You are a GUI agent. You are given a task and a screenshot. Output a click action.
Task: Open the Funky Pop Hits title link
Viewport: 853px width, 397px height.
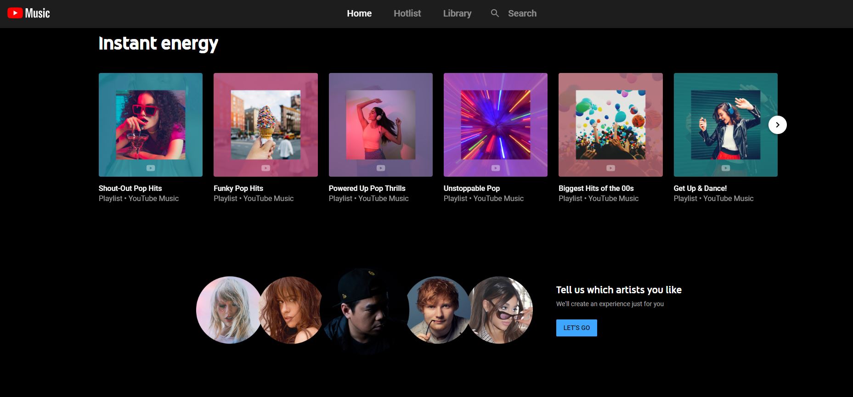click(238, 188)
